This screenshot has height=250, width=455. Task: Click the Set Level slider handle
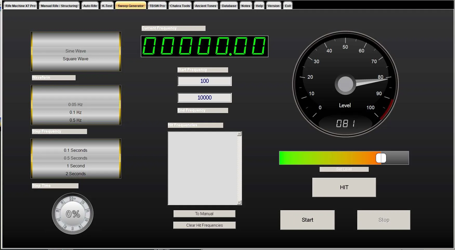tap(381, 158)
